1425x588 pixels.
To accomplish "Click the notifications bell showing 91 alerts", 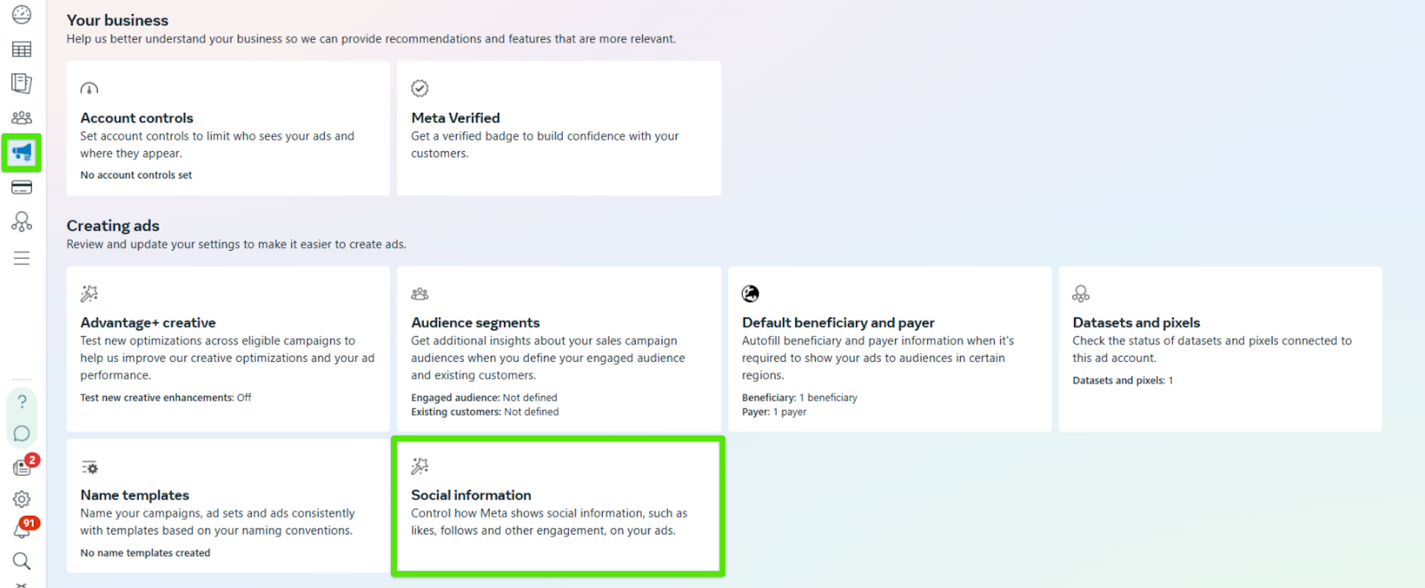I will (x=20, y=529).
